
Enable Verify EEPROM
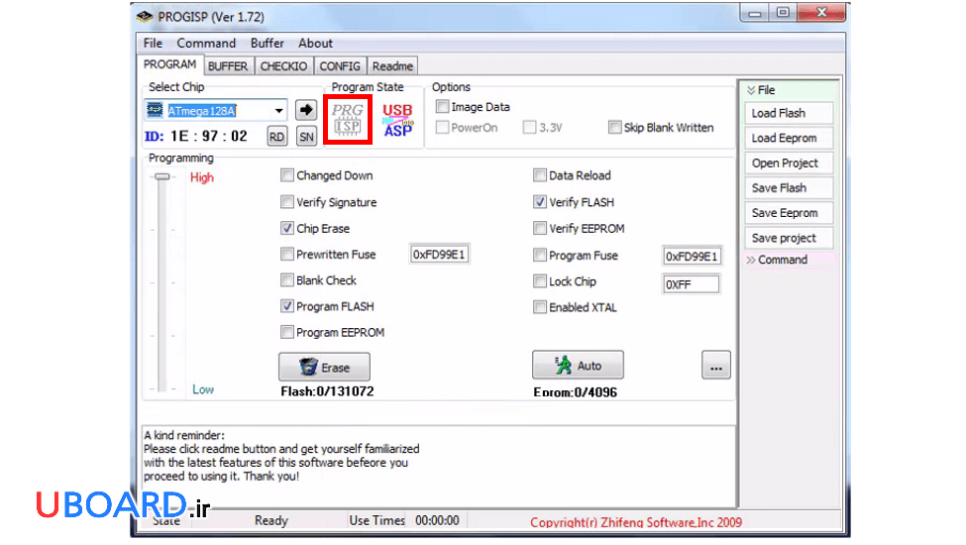click(x=540, y=229)
